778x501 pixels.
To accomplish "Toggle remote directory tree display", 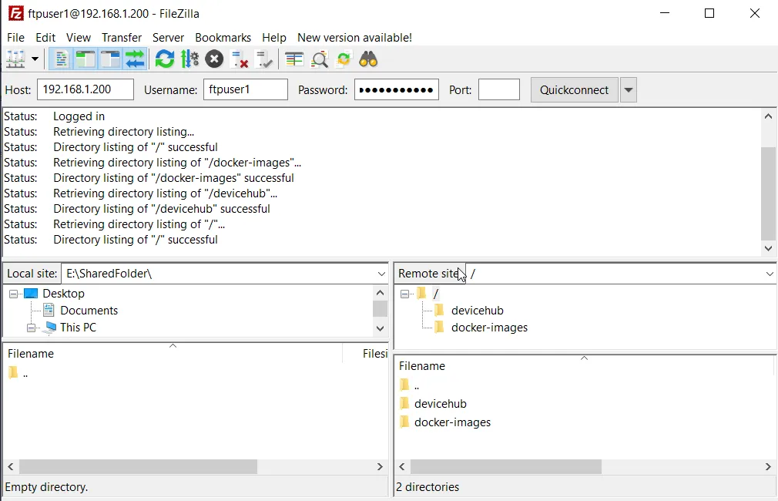I will [x=110, y=59].
